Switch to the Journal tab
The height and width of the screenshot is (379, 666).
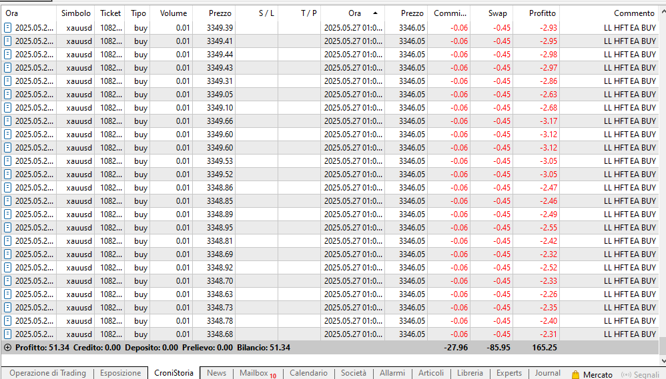tap(547, 373)
